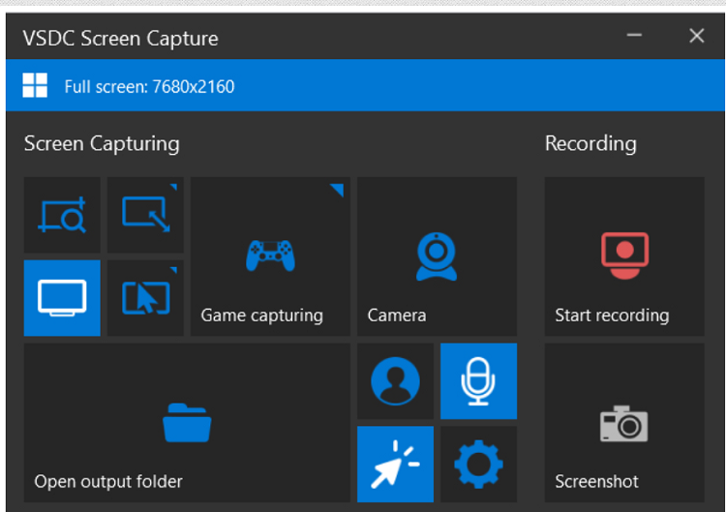The width and height of the screenshot is (726, 512).
Task: Click the VSDC Screen Capture title
Action: [120, 39]
